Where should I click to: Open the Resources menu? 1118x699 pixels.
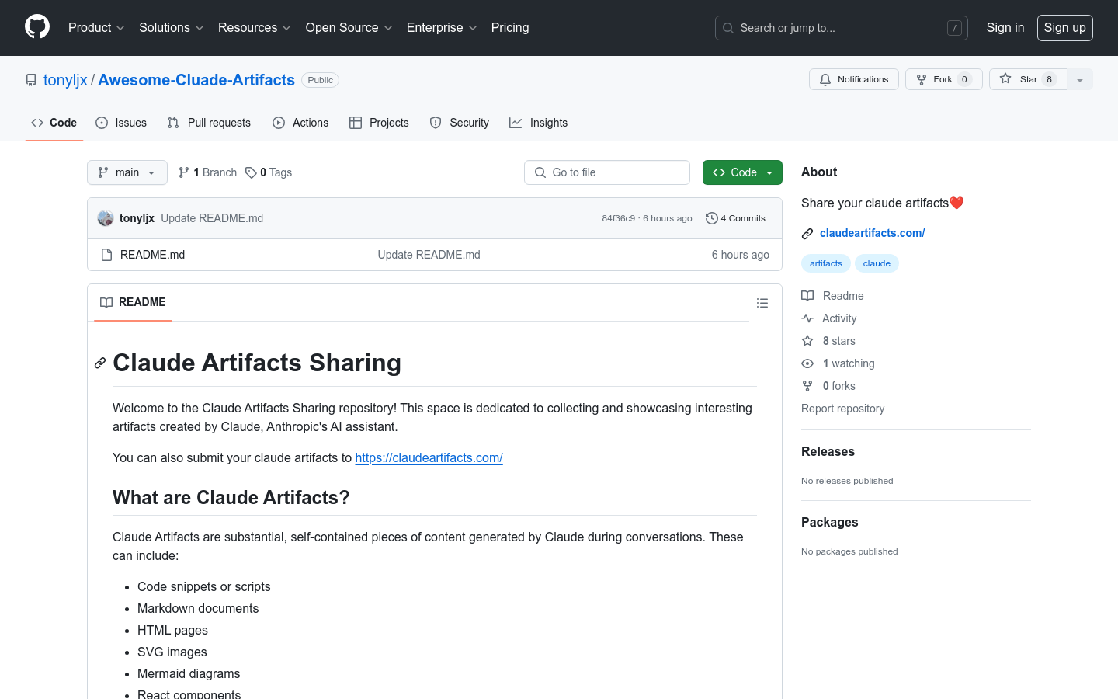255,27
